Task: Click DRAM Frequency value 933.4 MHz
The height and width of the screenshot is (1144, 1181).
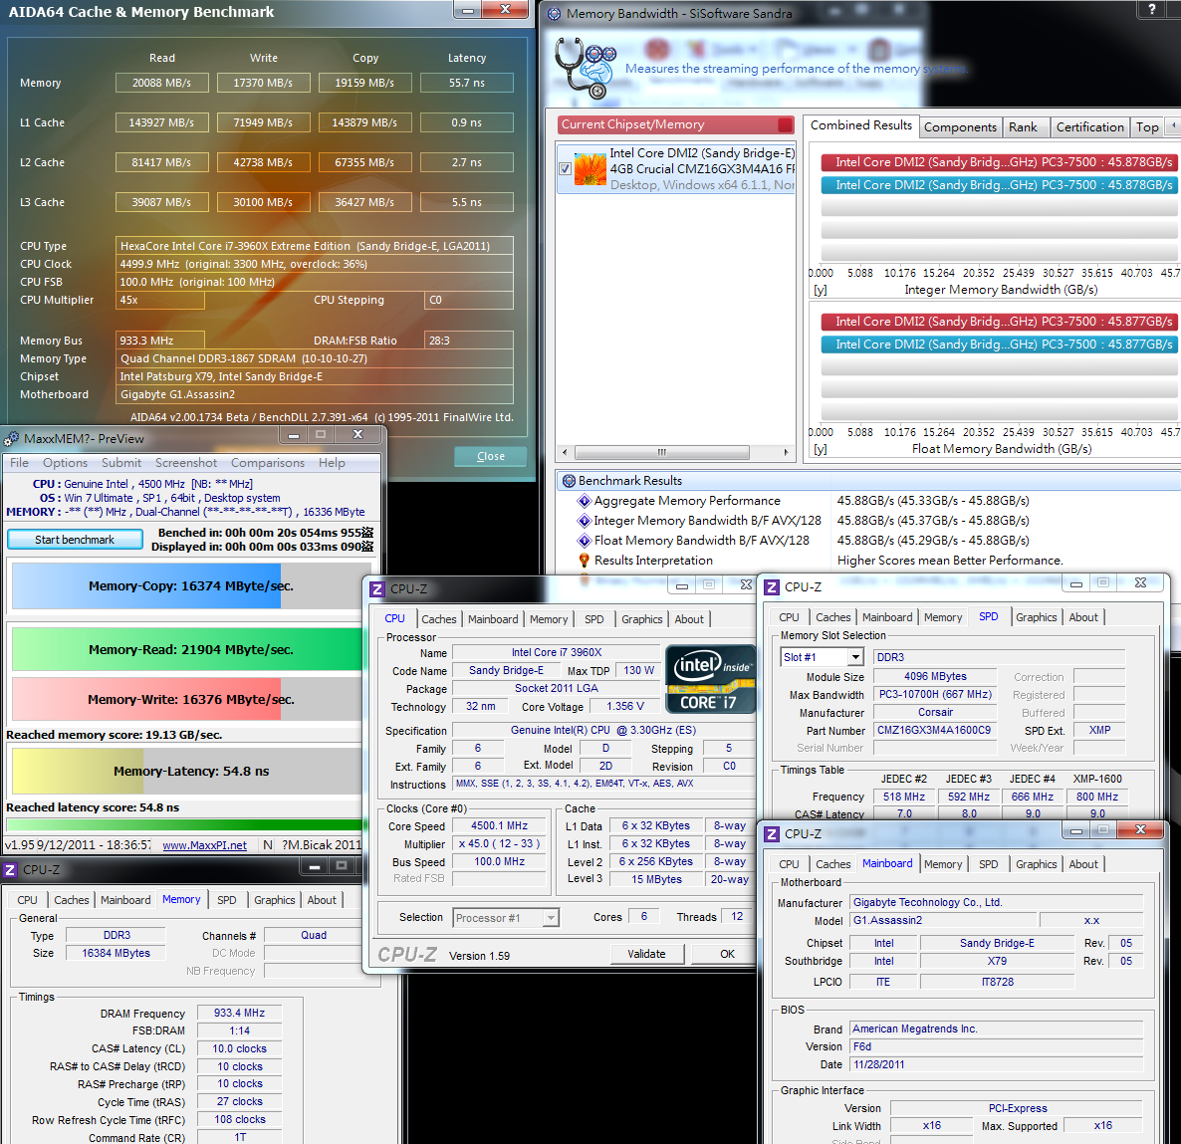Action: [240, 1013]
